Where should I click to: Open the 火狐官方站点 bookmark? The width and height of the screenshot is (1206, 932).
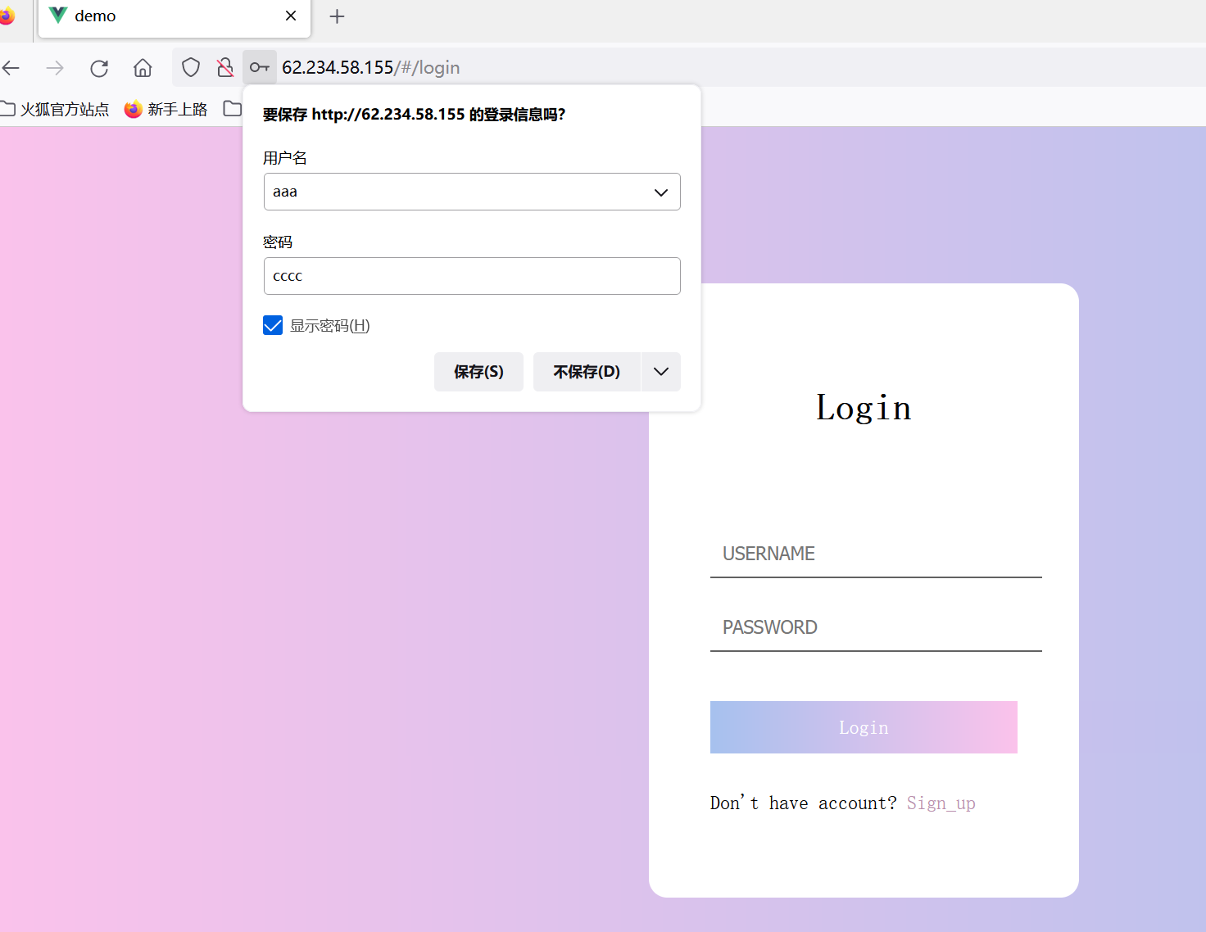click(x=55, y=109)
